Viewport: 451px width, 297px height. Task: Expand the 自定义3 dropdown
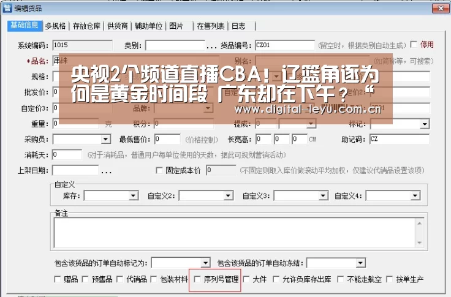(323, 196)
